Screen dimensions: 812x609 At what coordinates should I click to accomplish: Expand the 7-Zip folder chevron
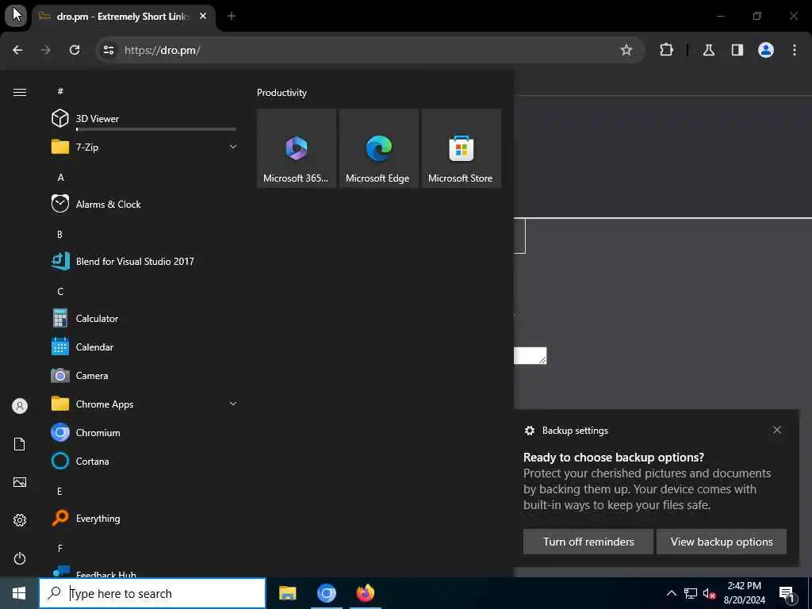point(233,147)
